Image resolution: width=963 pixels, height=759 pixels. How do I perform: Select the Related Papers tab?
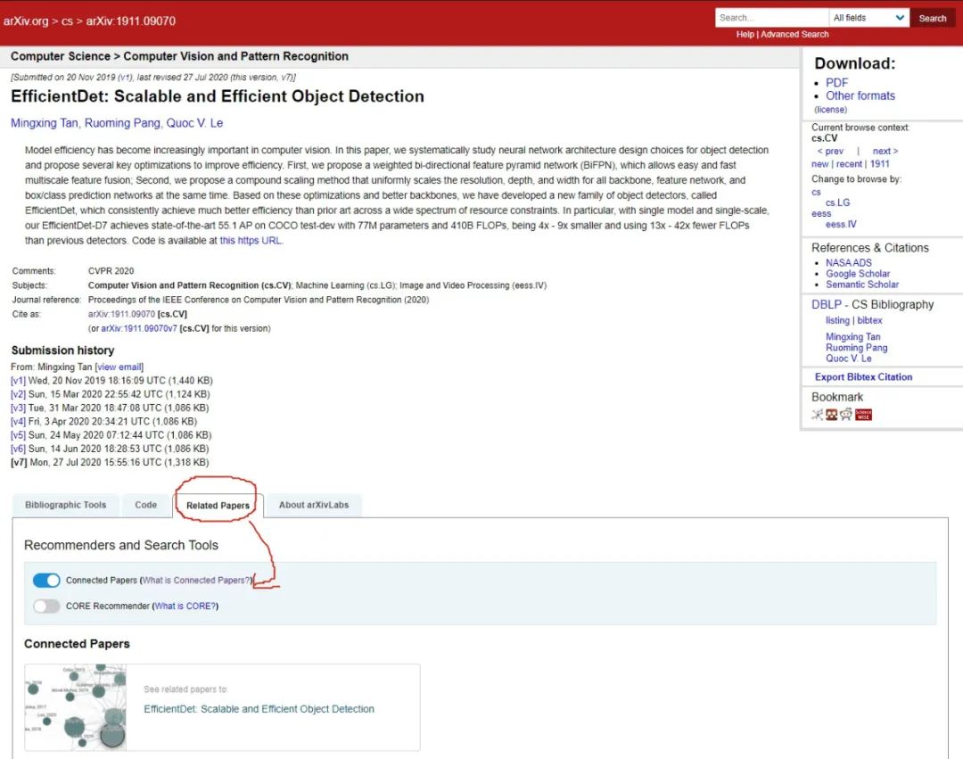point(218,506)
